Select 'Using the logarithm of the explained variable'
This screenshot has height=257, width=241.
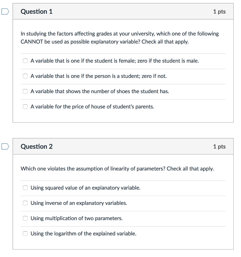pyautogui.click(x=25, y=234)
